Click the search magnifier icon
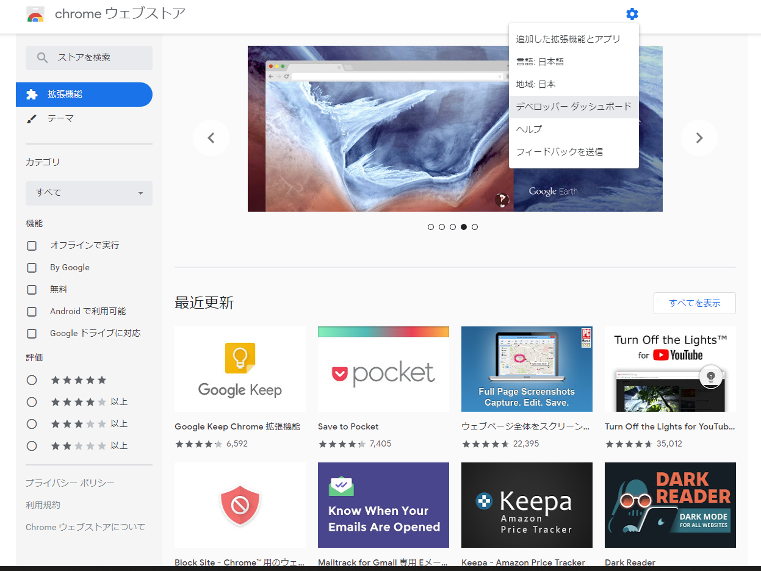 pos(43,57)
